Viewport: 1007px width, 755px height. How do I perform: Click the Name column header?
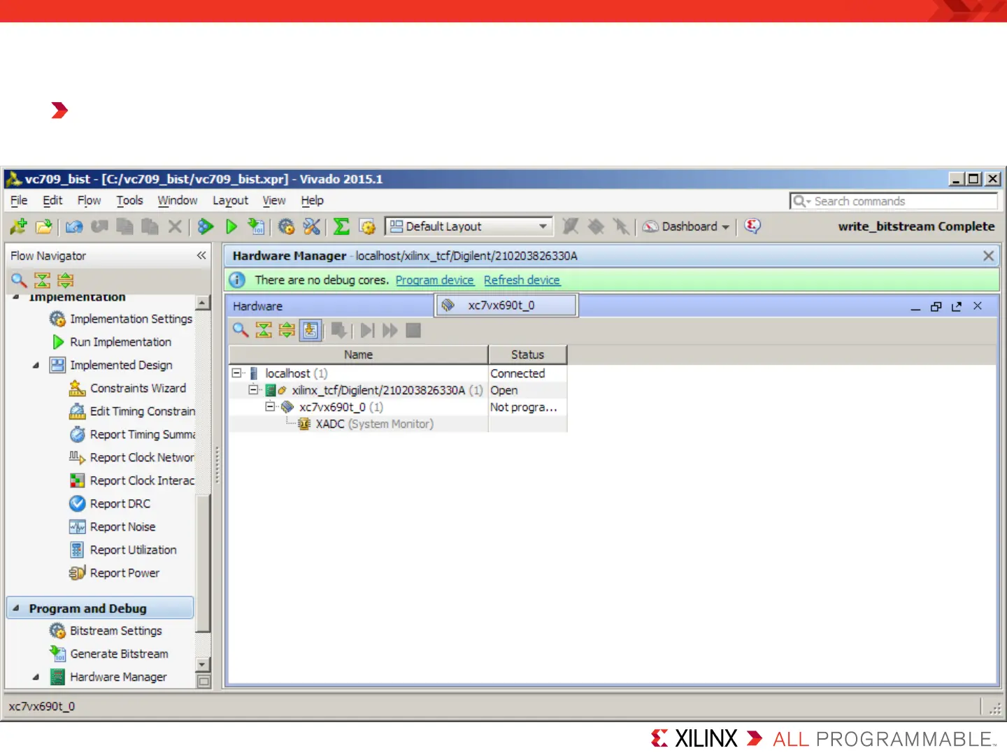click(358, 354)
